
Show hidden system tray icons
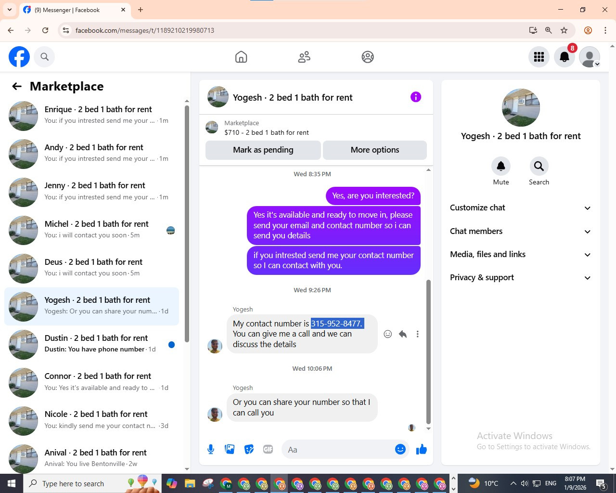[513, 483]
